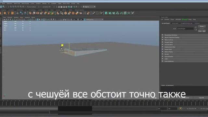
Task: Click the first render view status-line icon
Action: tap(59, 7)
